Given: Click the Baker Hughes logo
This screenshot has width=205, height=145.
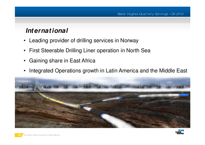Looking at the screenshot, I should (x=180, y=132).
